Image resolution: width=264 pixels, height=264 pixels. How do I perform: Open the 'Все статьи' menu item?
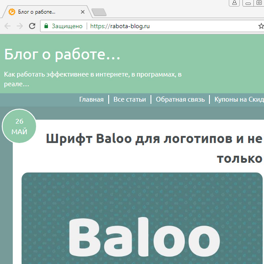click(x=130, y=99)
